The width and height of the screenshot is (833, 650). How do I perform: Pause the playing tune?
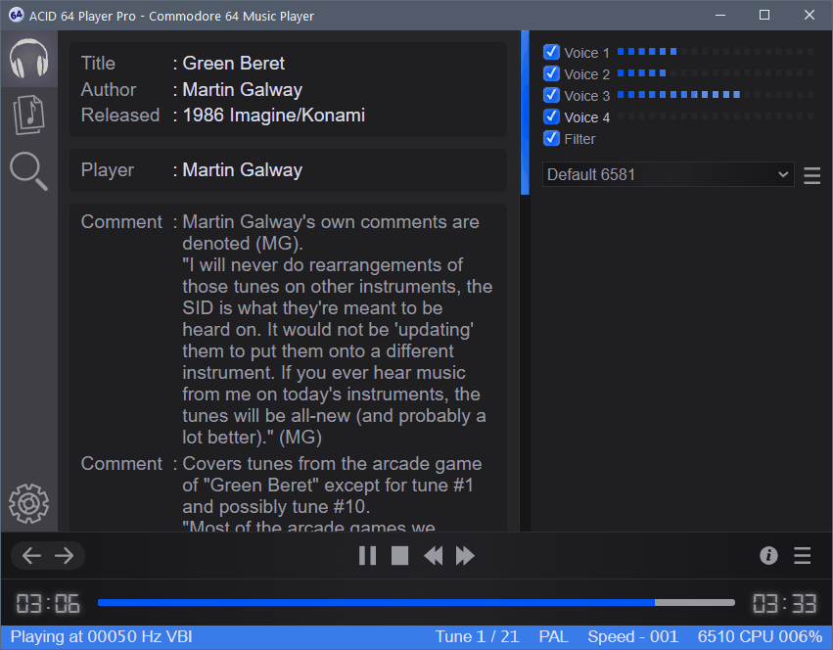coord(367,556)
